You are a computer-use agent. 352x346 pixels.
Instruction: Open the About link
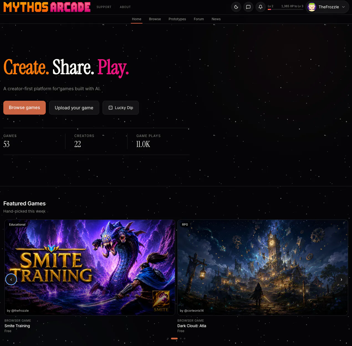point(125,7)
